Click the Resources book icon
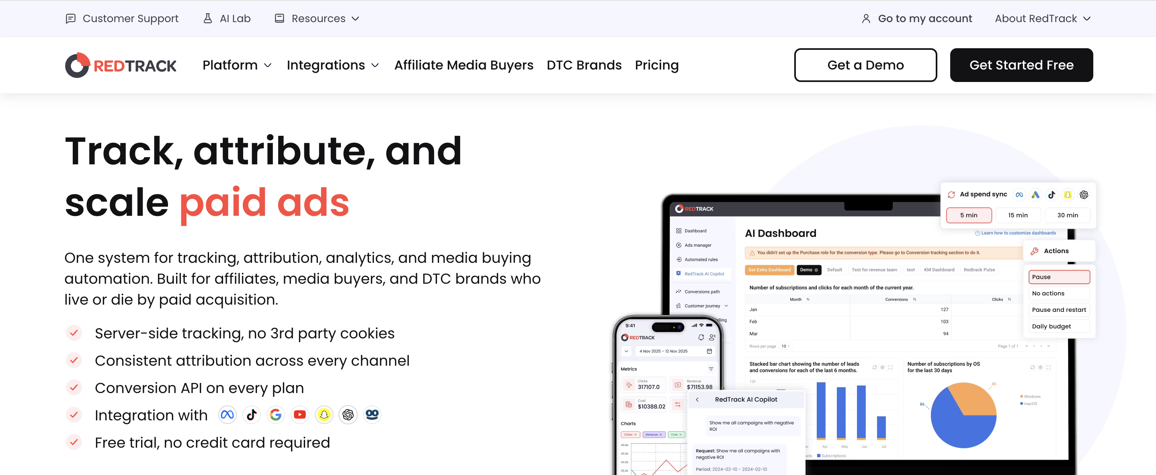Viewport: 1156px width, 475px height. pyautogui.click(x=279, y=18)
